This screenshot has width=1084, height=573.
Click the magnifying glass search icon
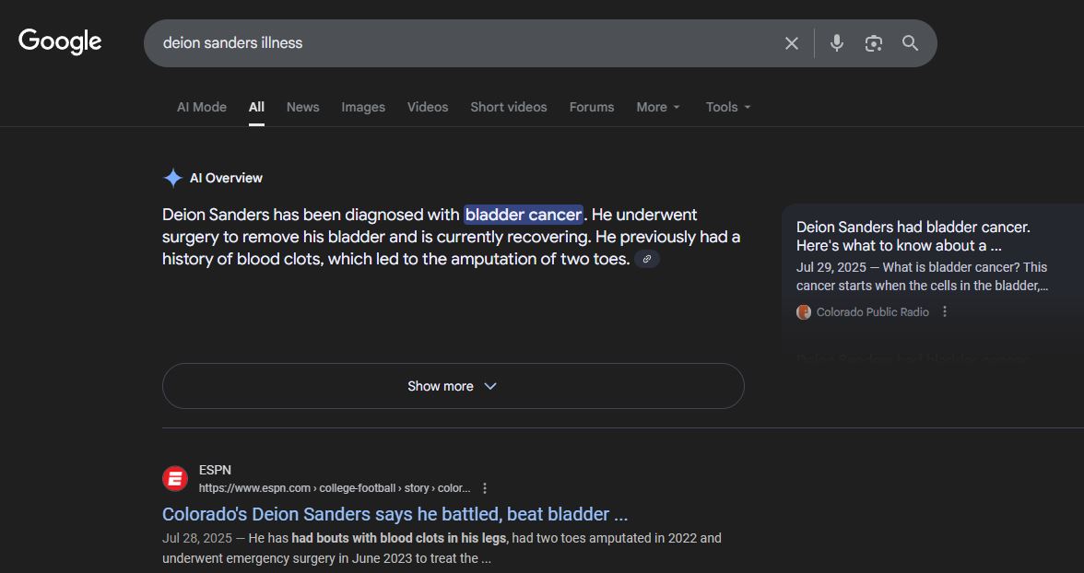point(910,43)
